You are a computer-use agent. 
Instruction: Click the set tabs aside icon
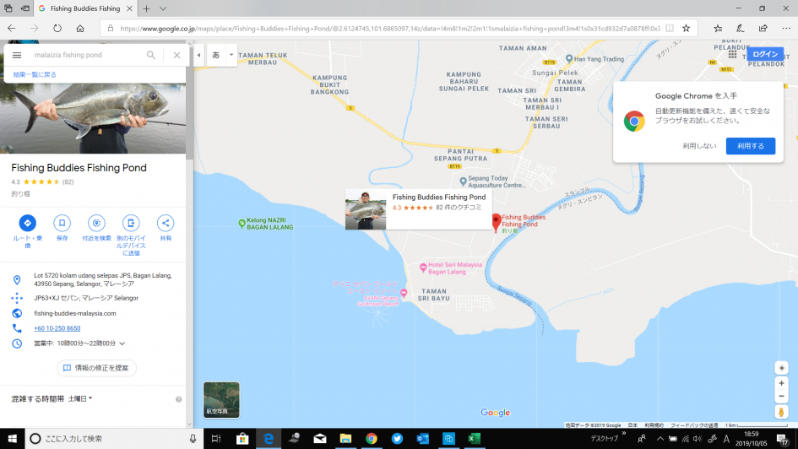(x=25, y=8)
